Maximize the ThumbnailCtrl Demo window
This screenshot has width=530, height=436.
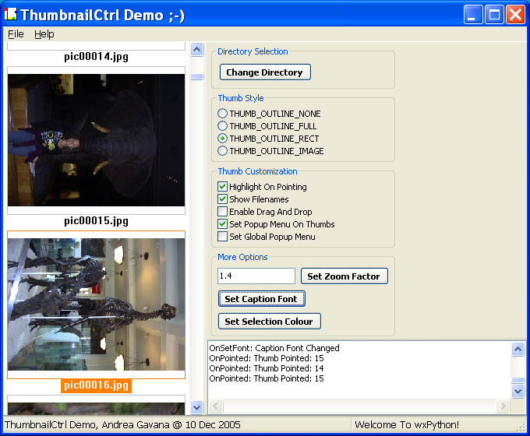tap(494, 14)
